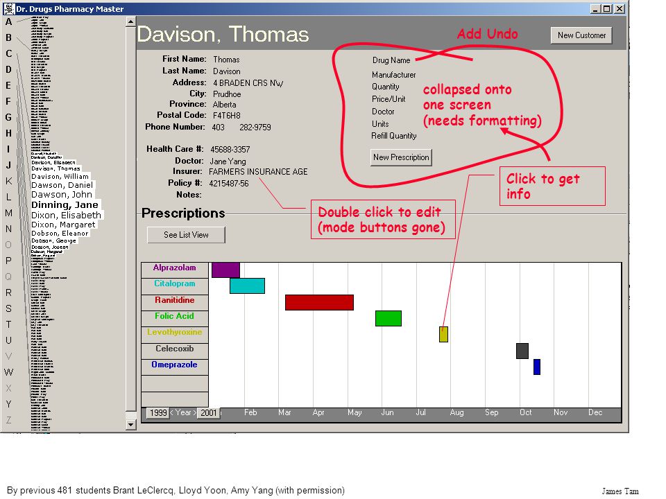Jump to letter N in the index
Screen dimensions: 666x499
8,229
